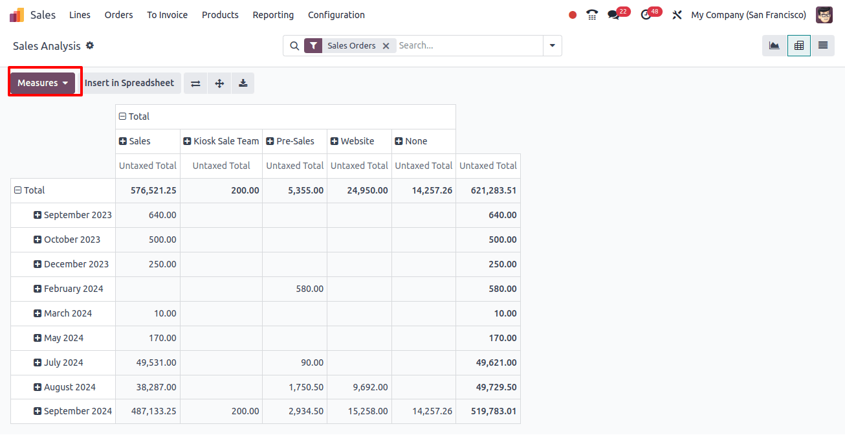The width and height of the screenshot is (845, 435).
Task: Click the 14,257.26 September 2024 None cell
Action: click(424, 411)
